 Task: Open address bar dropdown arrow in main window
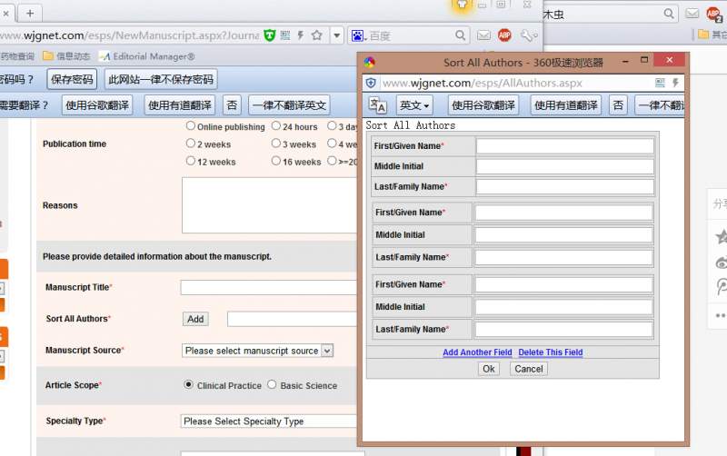(x=336, y=35)
